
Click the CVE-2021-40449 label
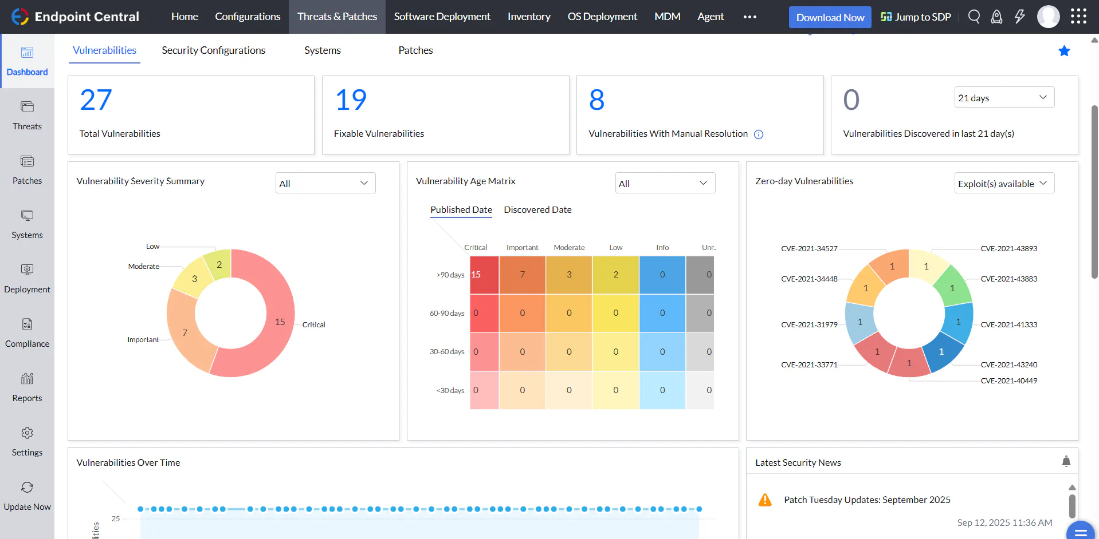[1008, 381]
